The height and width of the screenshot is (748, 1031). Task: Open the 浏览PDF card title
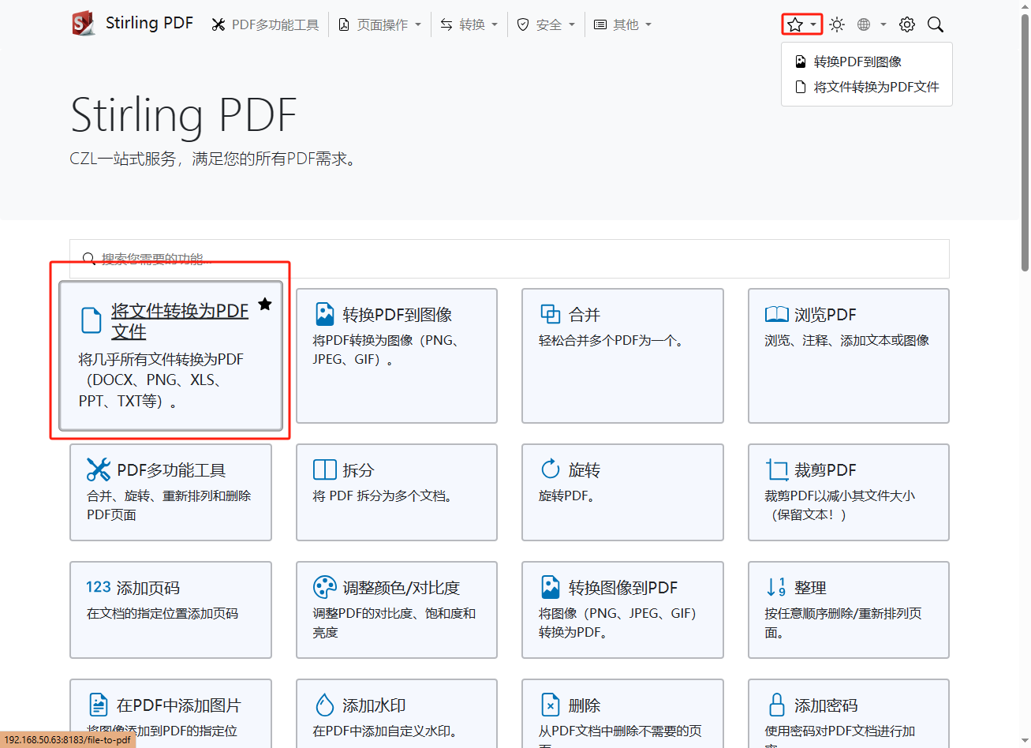pyautogui.click(x=825, y=315)
